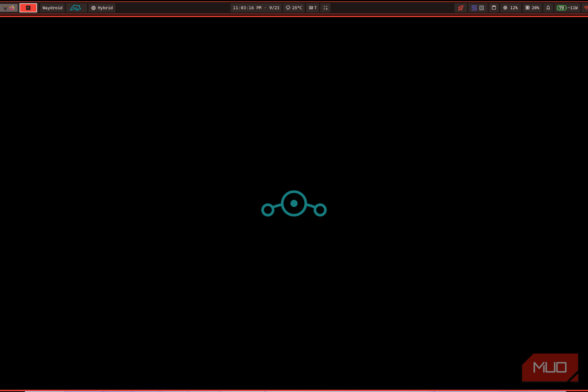Open the Hybrid GPU mode module
Screen dimensions: 588x392
coord(102,8)
